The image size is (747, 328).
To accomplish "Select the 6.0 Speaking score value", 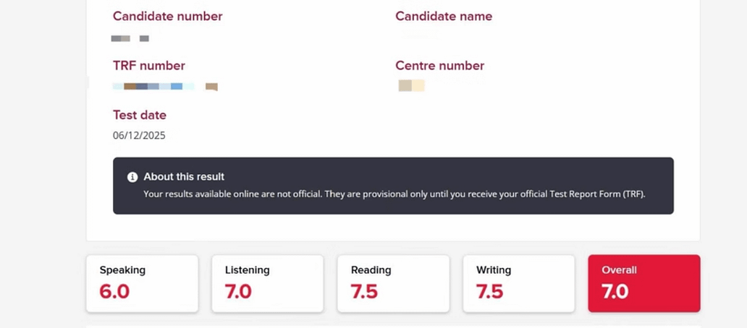I will pos(114,291).
